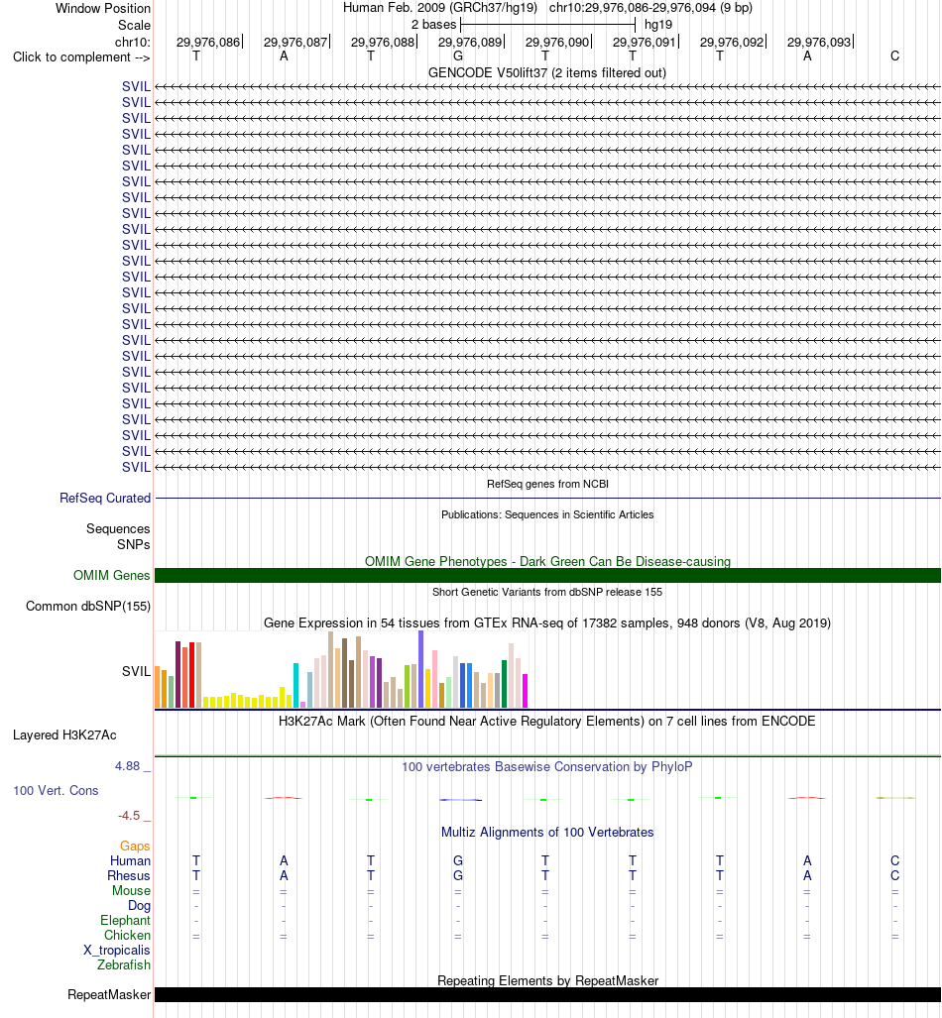Viewport: 942px width, 1018px height.
Task: Click the OMIM Genes side label
Action: (111, 575)
